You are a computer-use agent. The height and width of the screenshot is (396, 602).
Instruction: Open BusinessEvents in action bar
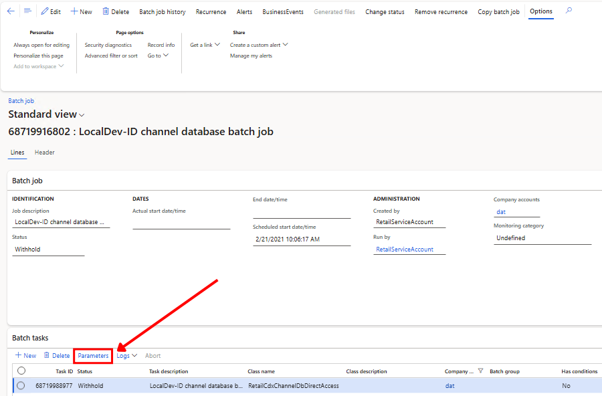tap(283, 12)
